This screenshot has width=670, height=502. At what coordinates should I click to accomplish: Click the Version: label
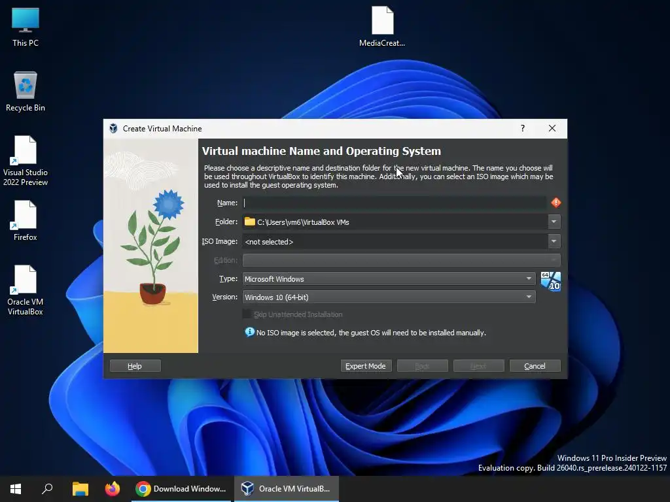pos(225,297)
